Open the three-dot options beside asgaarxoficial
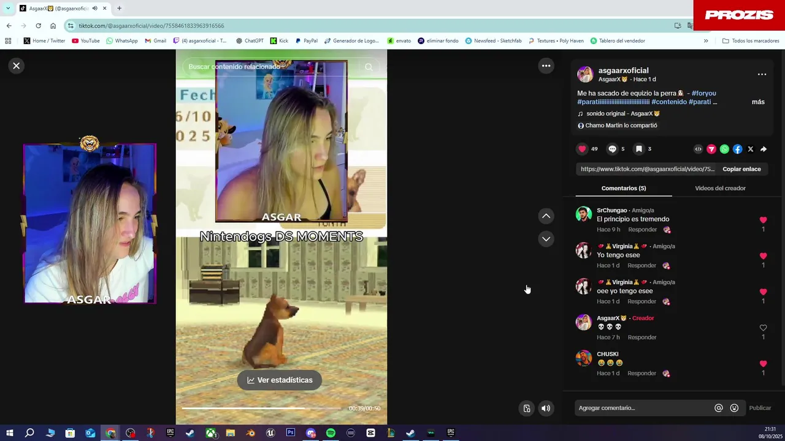 point(762,74)
